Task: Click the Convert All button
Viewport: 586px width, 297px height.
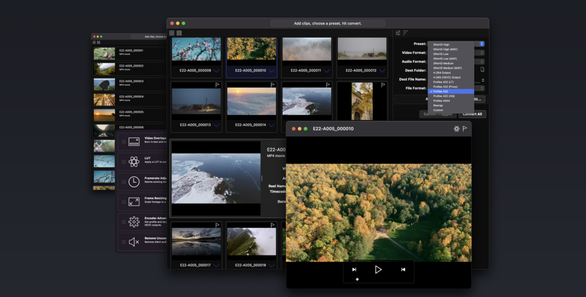Action: pyautogui.click(x=472, y=114)
